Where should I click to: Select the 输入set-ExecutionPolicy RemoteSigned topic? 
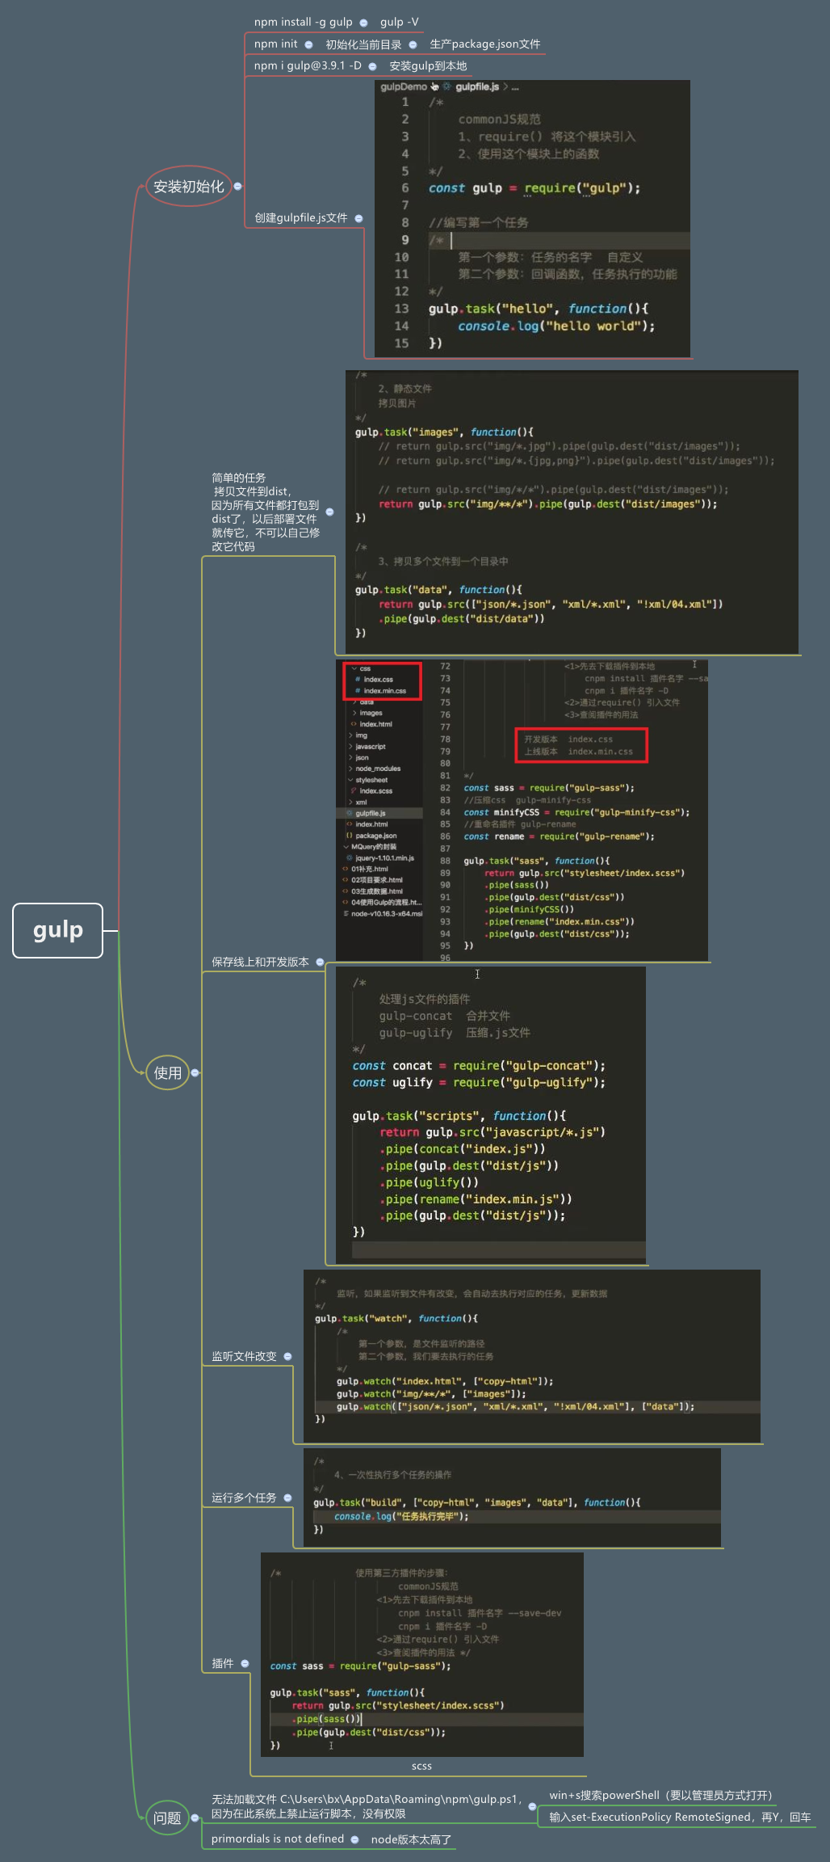(680, 1817)
